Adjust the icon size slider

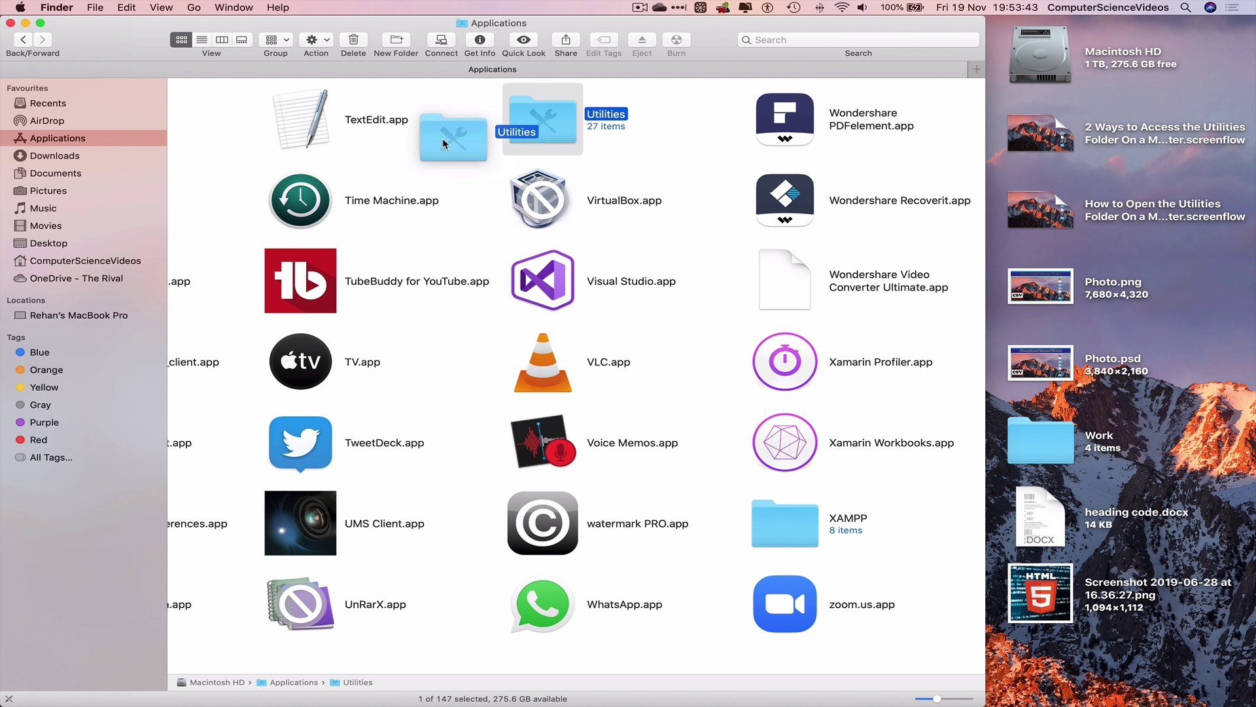pyautogui.click(x=937, y=698)
